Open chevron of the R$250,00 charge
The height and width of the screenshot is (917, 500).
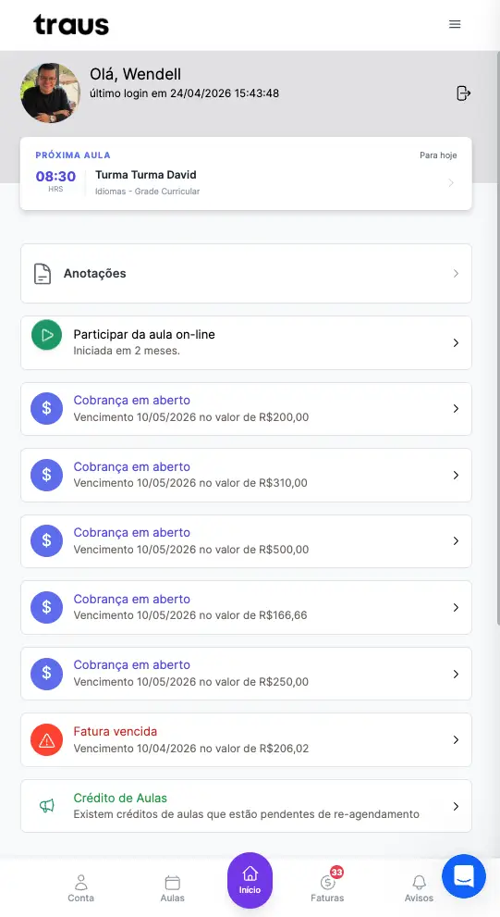(456, 674)
